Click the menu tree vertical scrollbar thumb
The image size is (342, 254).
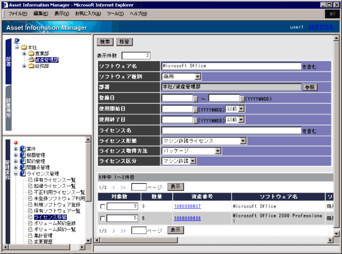click(88, 171)
